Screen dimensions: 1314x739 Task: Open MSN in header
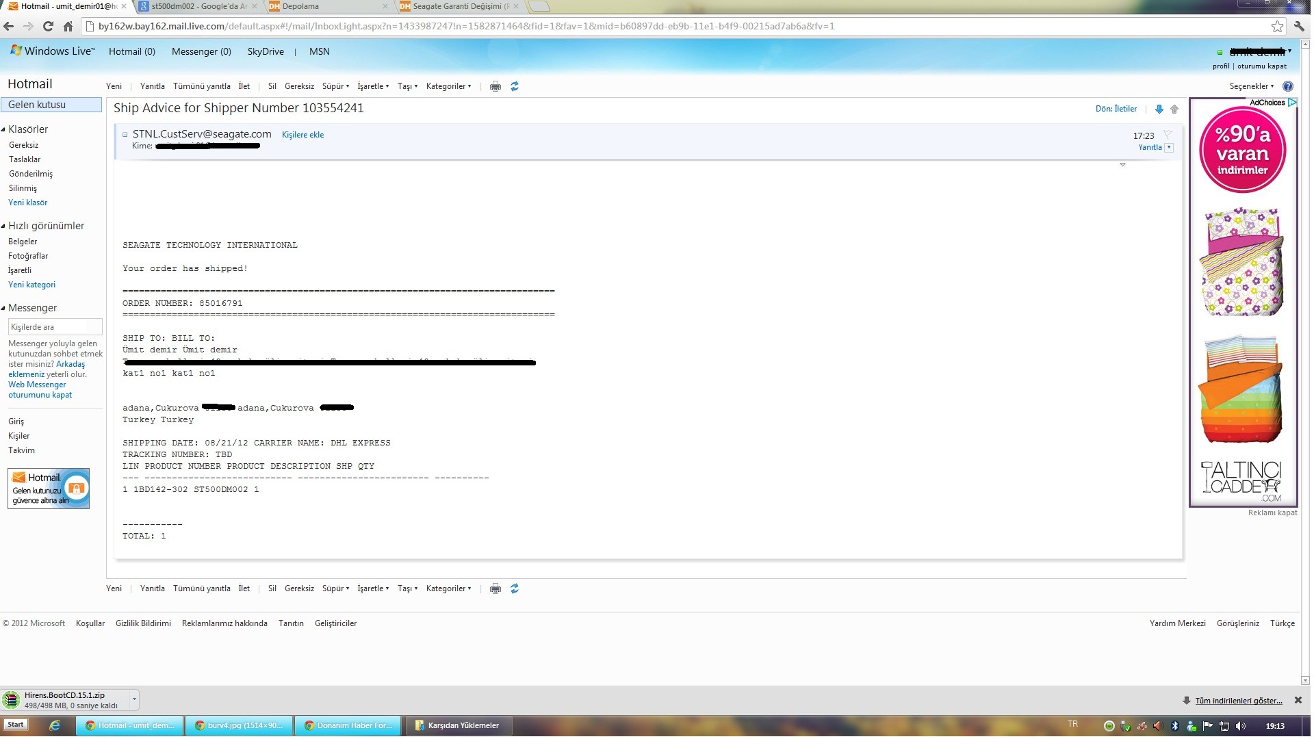[320, 52]
